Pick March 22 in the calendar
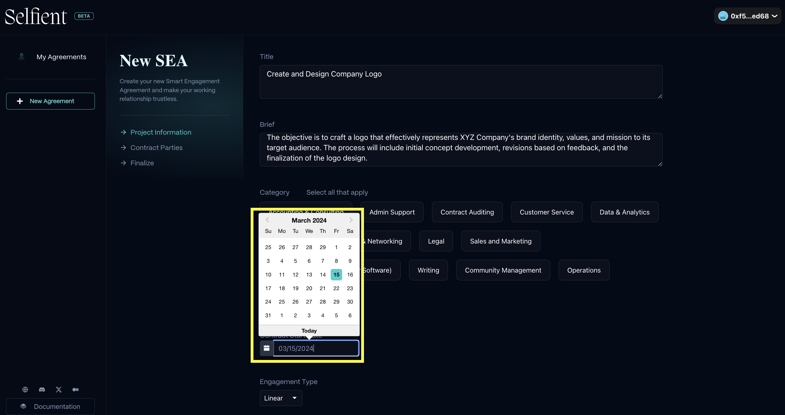Screen dimensions: 785x415 pyautogui.click(x=336, y=288)
